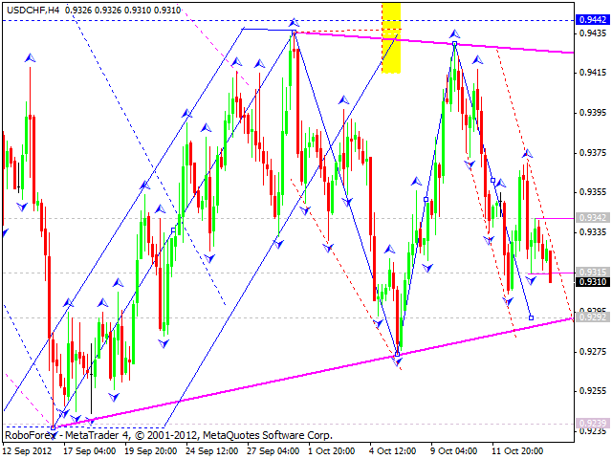The height and width of the screenshot is (459, 612).
Task: Click the 17 Sep 04:00 time label
Action: pos(89,451)
